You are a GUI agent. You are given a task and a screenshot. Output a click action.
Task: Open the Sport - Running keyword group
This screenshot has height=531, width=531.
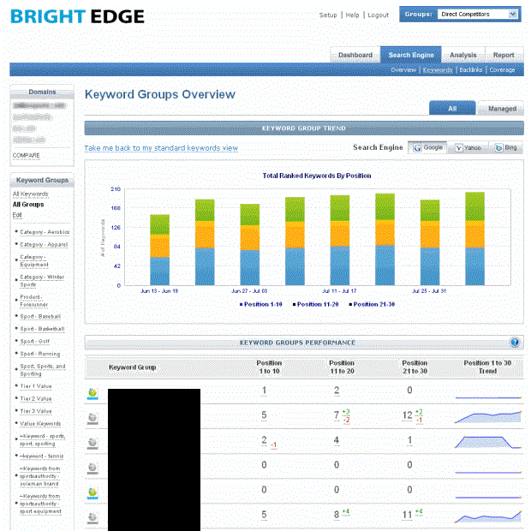(40, 354)
